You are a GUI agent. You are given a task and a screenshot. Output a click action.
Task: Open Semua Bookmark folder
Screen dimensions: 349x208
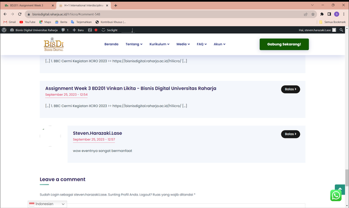(x=332, y=22)
